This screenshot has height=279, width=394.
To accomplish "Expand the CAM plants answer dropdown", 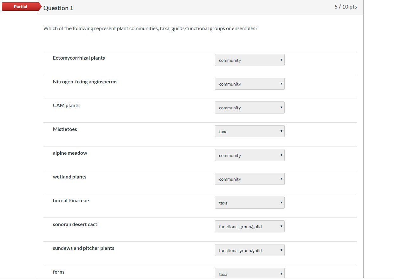I will tap(250, 107).
